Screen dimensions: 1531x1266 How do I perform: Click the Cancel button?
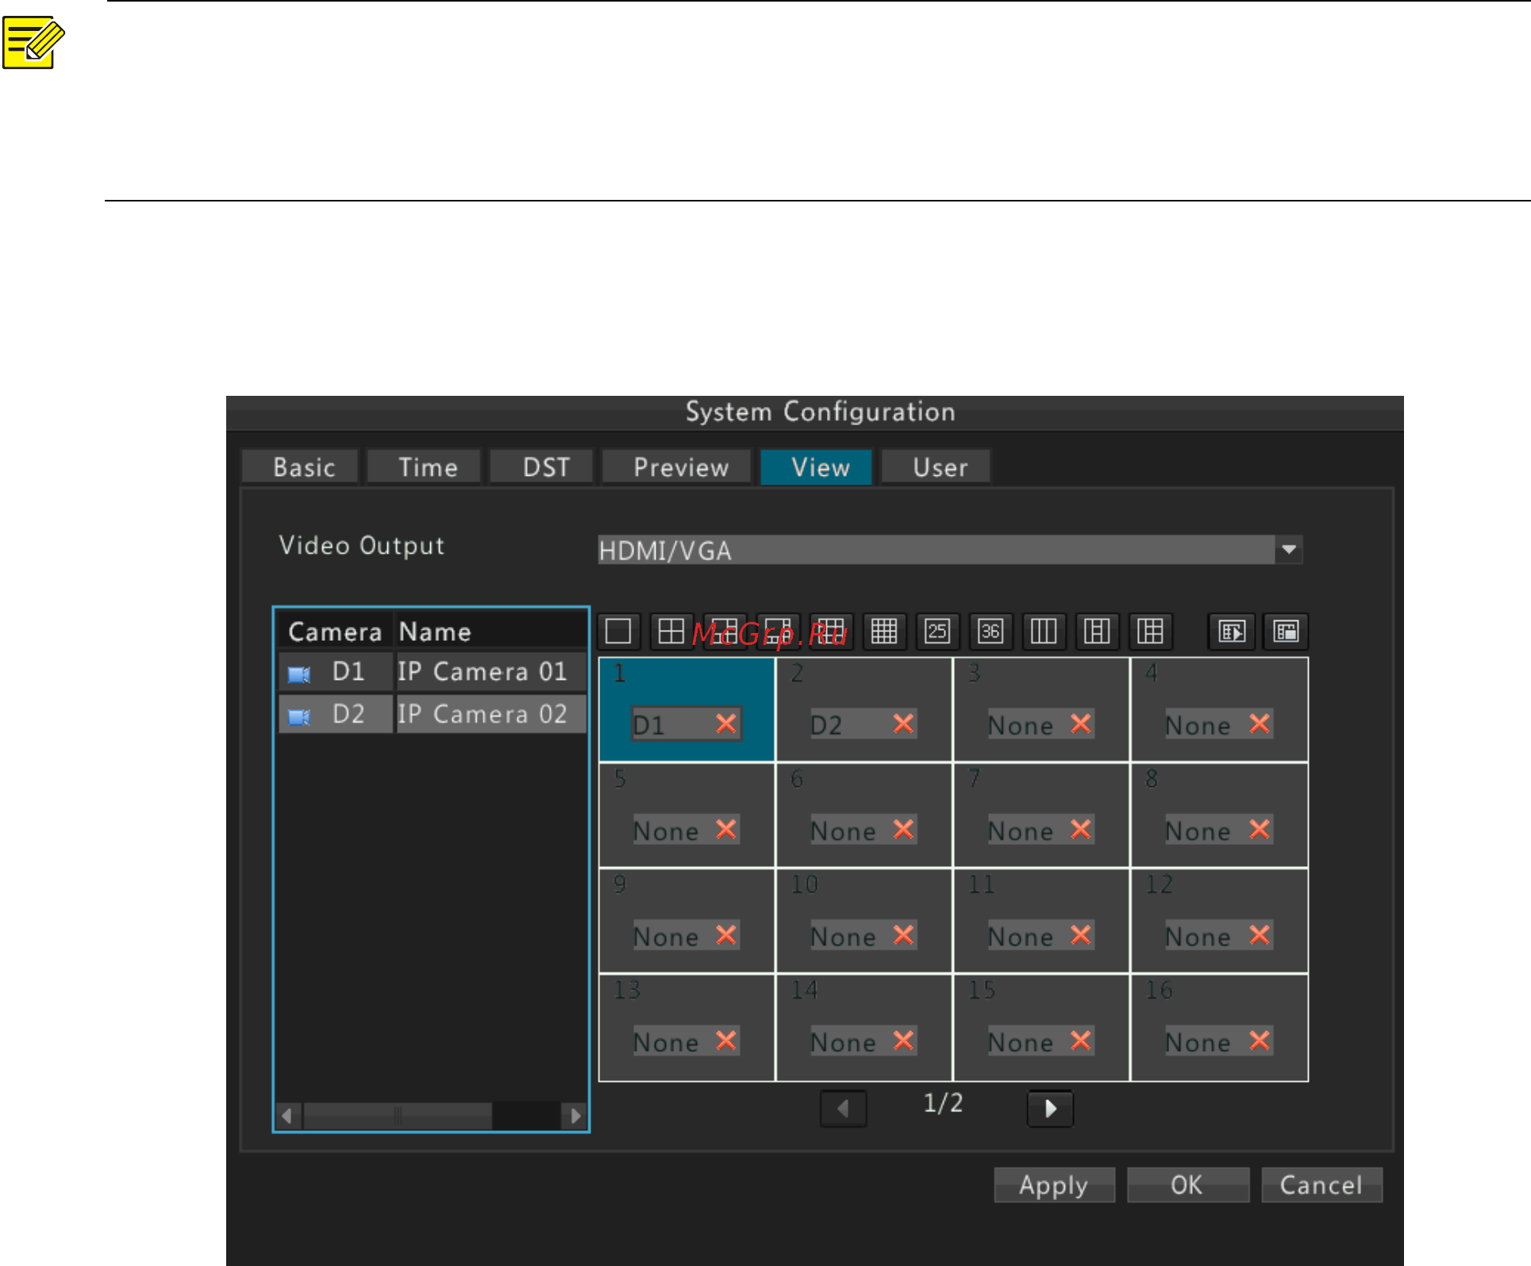pos(1321,1184)
